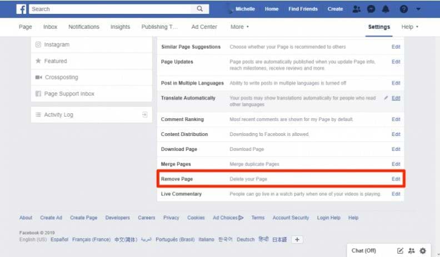The height and width of the screenshot is (257, 440).
Task: Go to Home in top bar
Action: pos(272,9)
